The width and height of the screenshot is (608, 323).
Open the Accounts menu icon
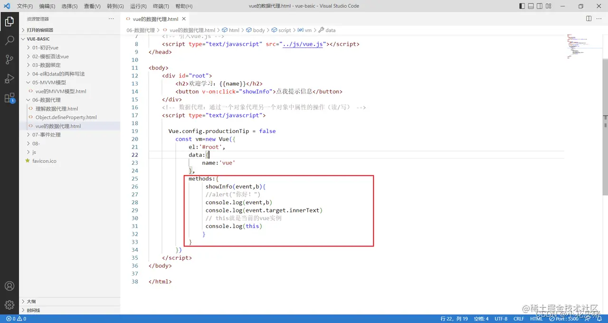point(9,286)
